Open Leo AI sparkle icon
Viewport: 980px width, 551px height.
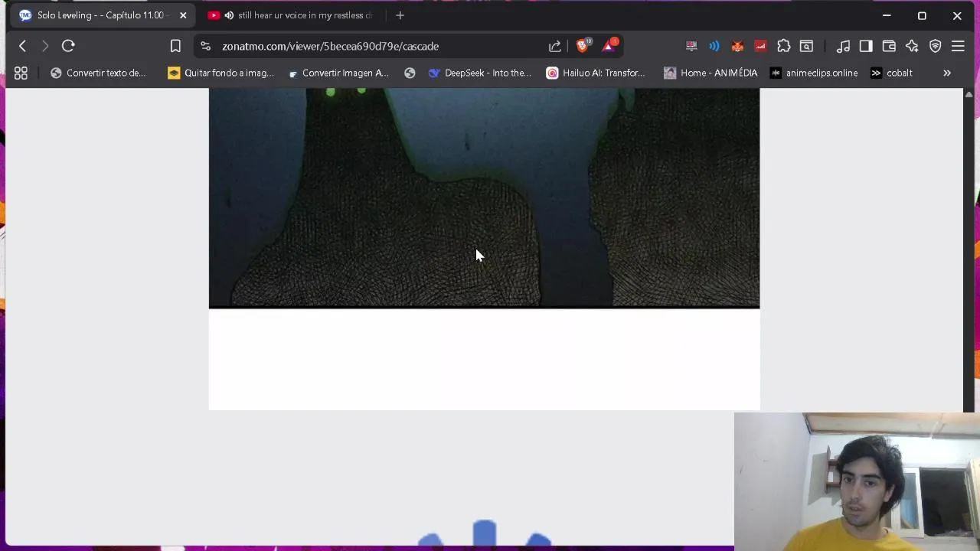click(x=912, y=46)
